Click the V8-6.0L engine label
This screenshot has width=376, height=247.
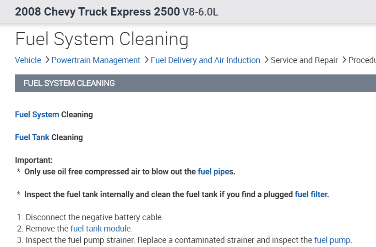[x=200, y=12]
